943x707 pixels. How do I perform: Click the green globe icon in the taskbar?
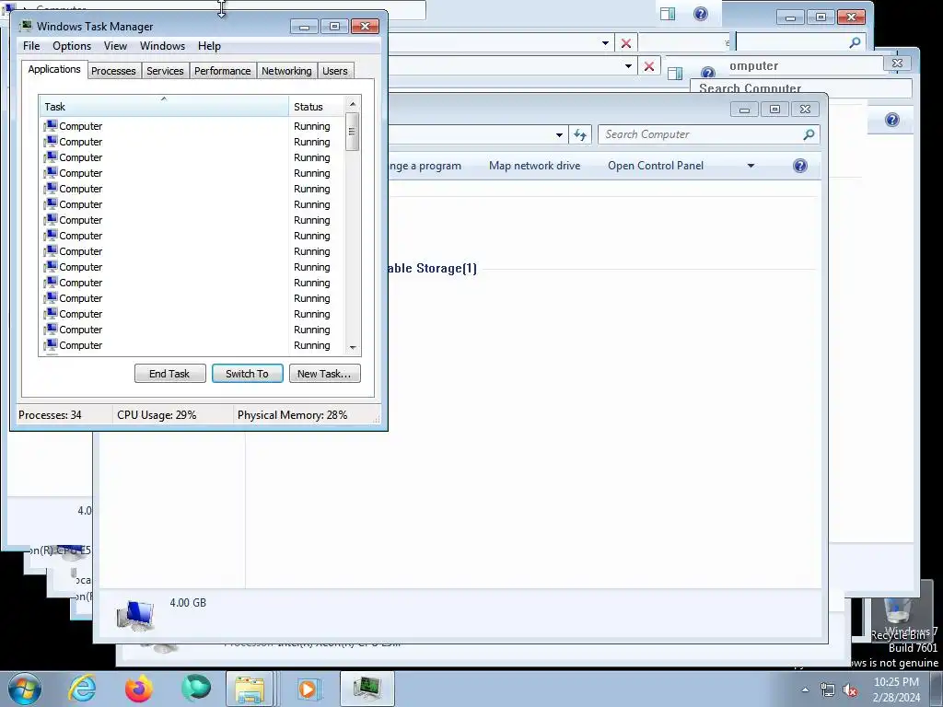pos(196,688)
